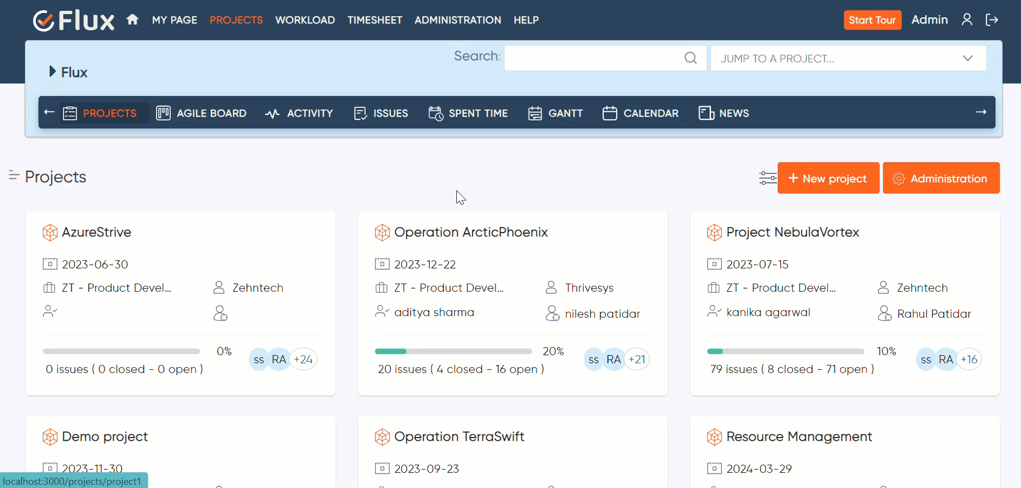The image size is (1021, 488).
Task: Expand +24 members on AzureStrive card
Action: click(x=303, y=359)
